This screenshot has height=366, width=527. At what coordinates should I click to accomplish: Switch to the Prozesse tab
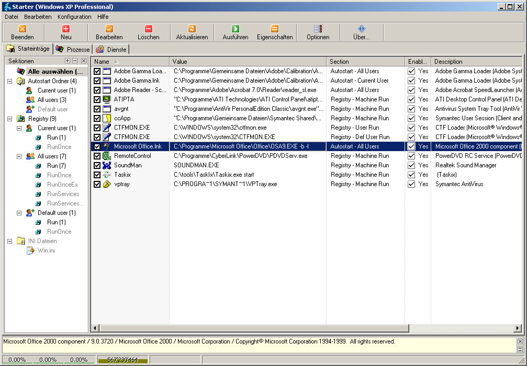(x=73, y=49)
